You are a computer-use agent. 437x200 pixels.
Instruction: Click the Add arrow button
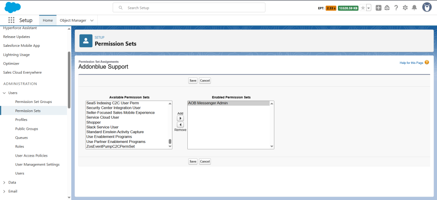tap(180, 118)
